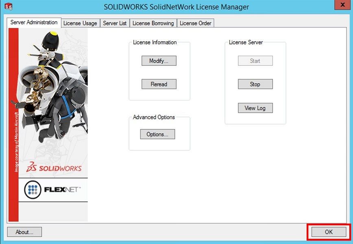The height and width of the screenshot is (244, 353).
Task: Go to the Server List tab
Action: (115, 23)
